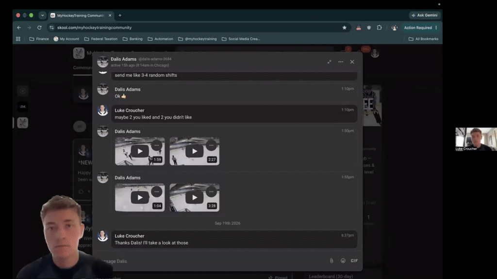
Task: Open the Automation bookmarks folder
Action: point(160,39)
